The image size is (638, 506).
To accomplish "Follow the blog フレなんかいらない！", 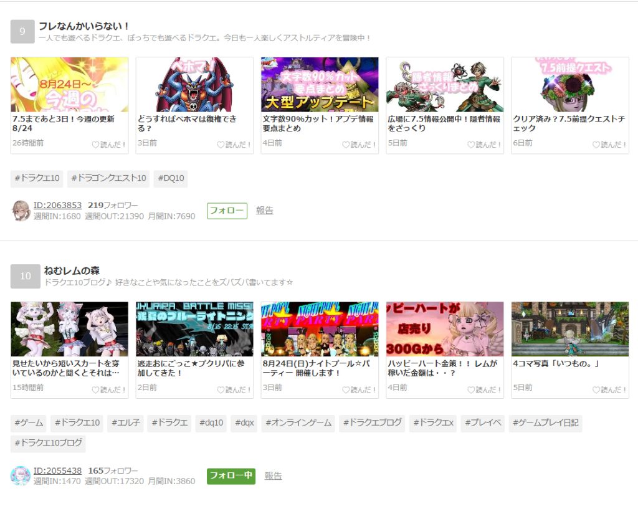I will click(x=227, y=211).
